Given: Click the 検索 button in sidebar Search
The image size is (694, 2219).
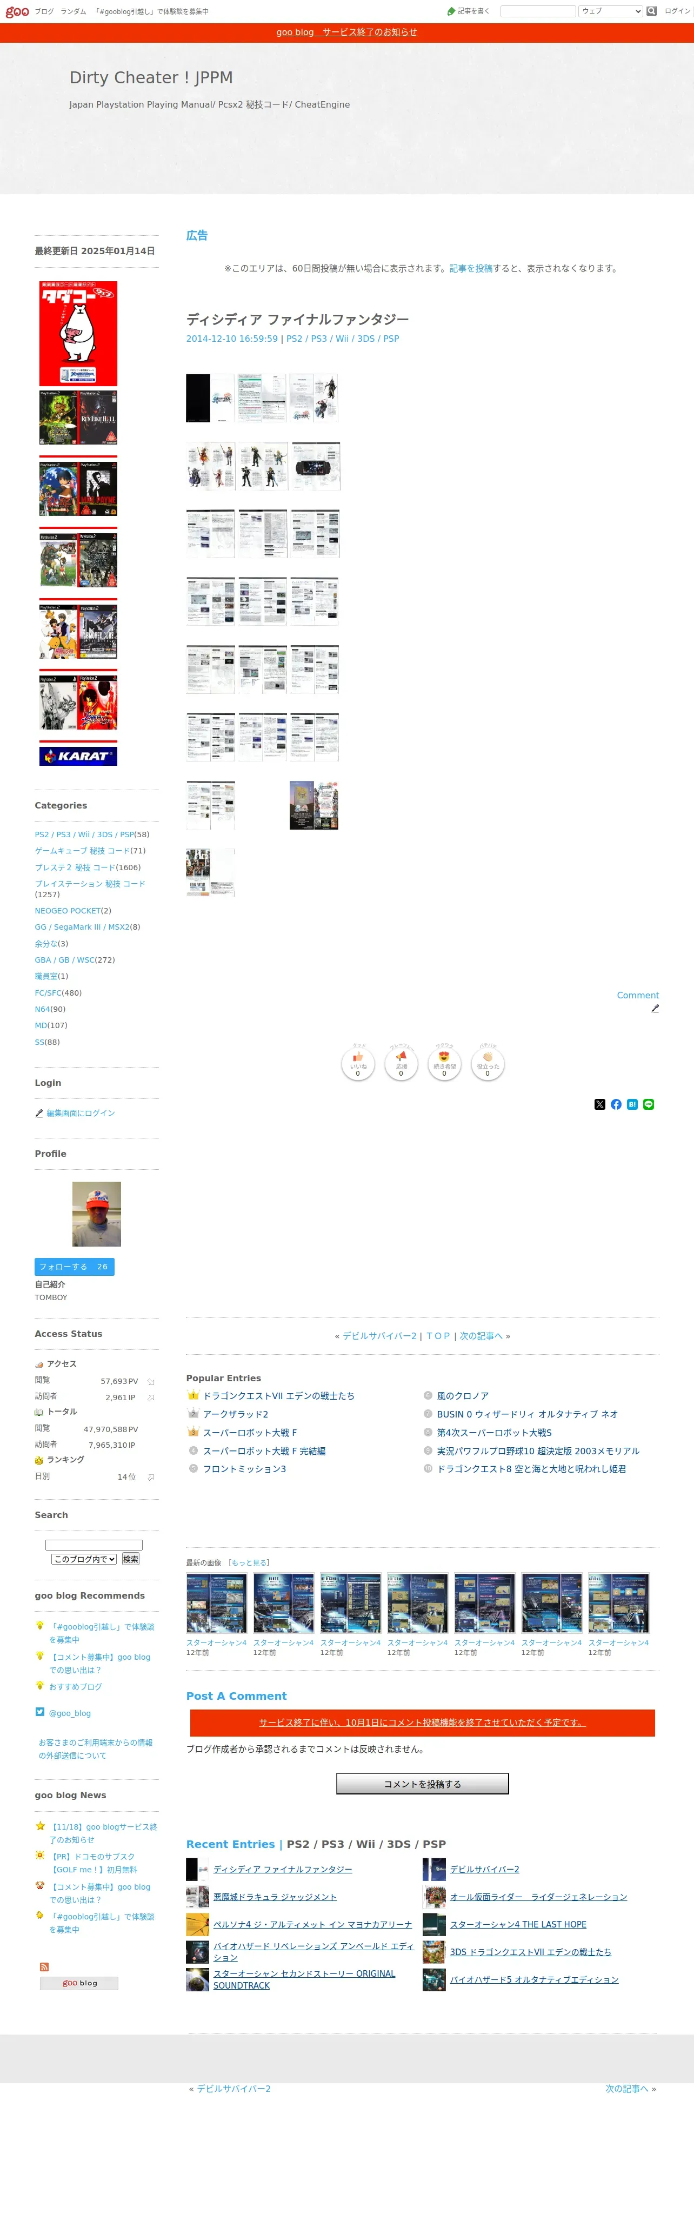Looking at the screenshot, I should pyautogui.click(x=130, y=1559).
